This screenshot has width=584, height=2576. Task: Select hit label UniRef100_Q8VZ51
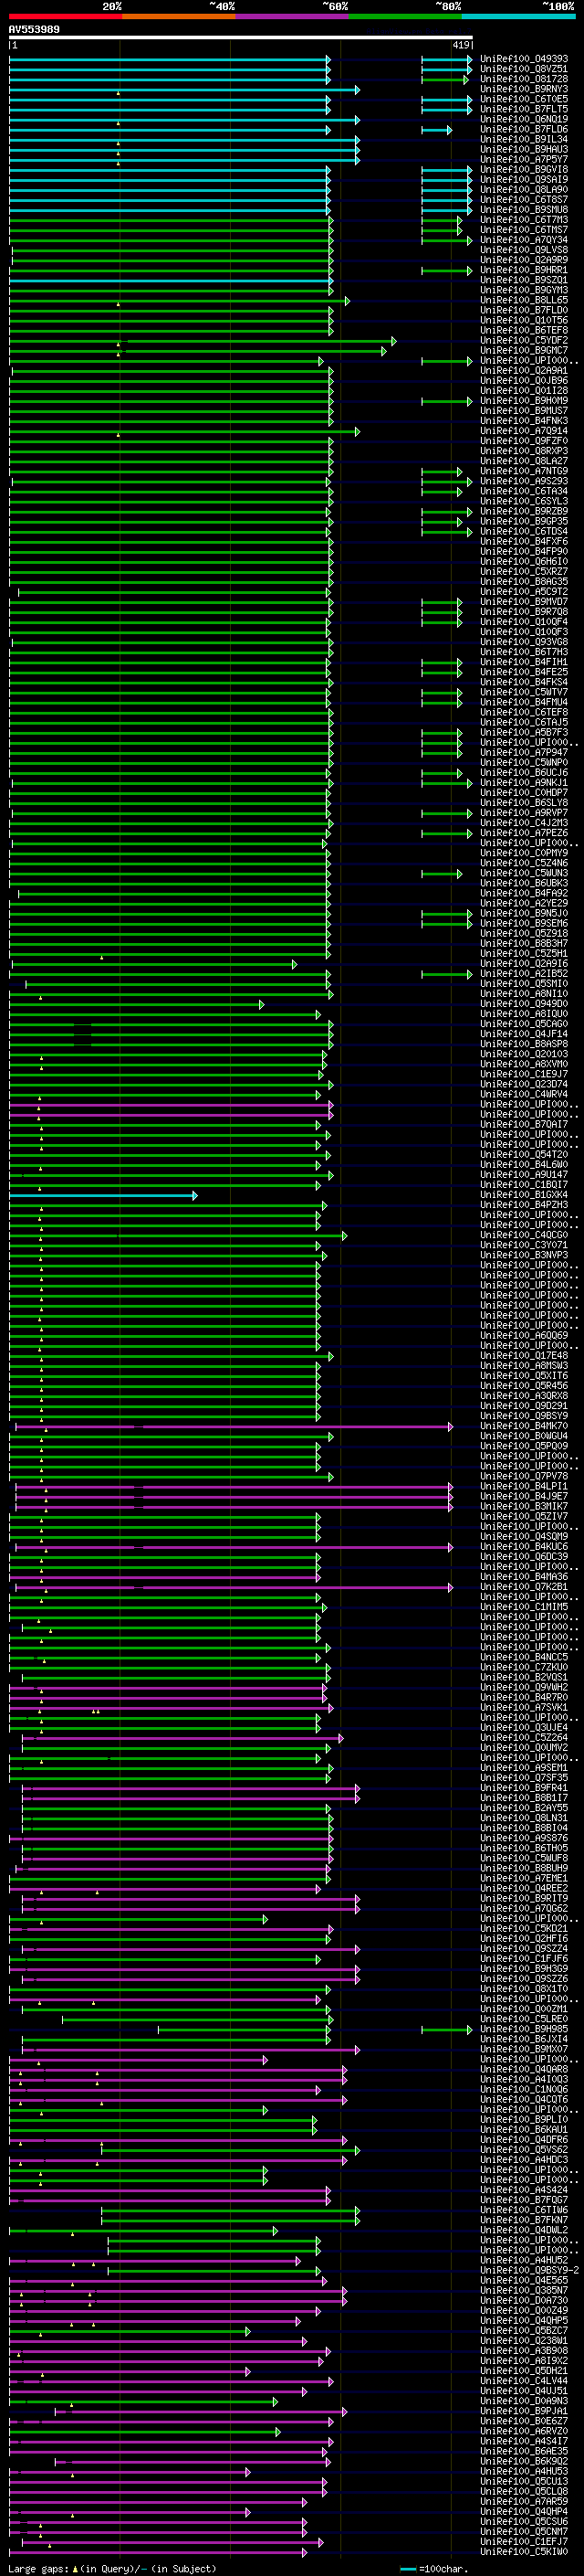(524, 69)
